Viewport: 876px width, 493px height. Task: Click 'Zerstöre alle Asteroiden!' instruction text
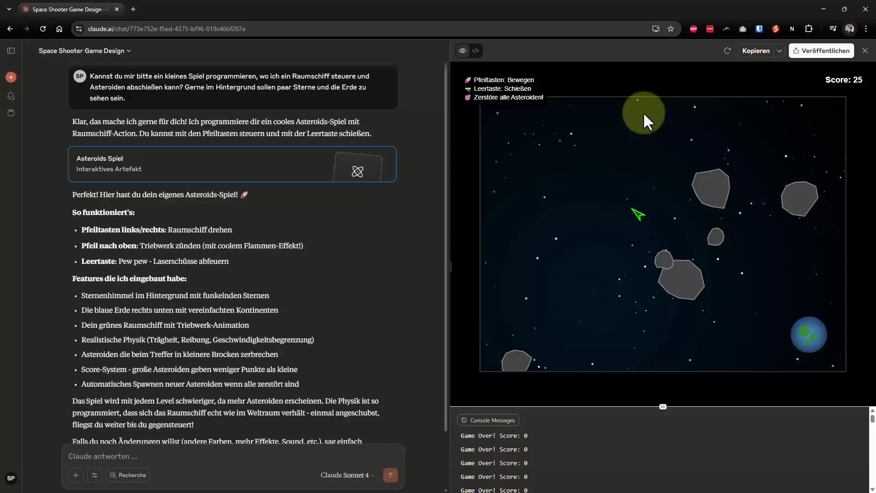[x=508, y=97]
